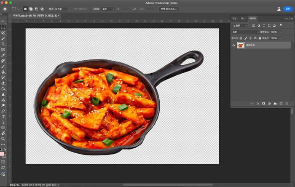
Task: Select the History Brush tool
Action: (x=3, y=77)
